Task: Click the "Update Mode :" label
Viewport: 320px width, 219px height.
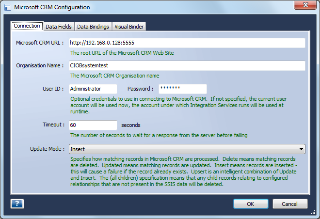Action: [48, 149]
